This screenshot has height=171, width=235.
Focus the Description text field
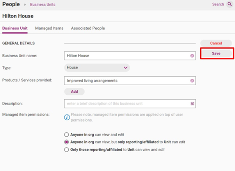click(x=125, y=104)
